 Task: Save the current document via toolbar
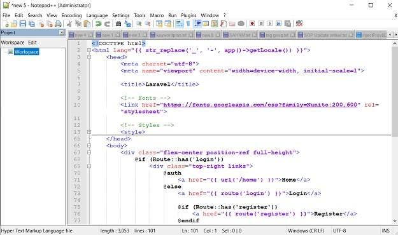point(23,24)
